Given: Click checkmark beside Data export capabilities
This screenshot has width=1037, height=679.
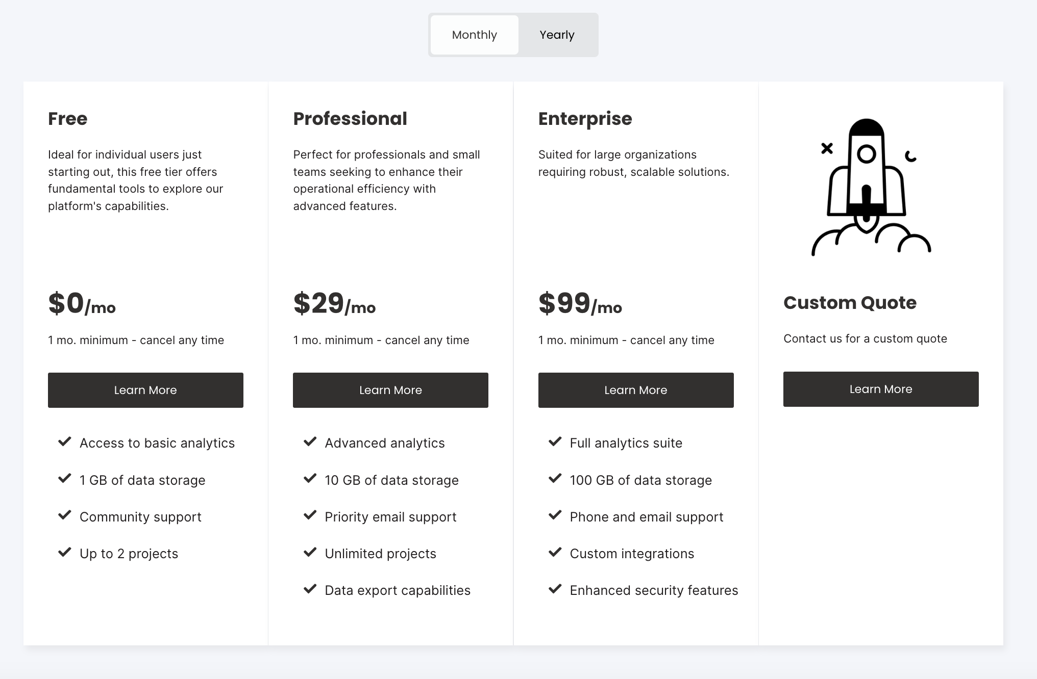Looking at the screenshot, I should pyautogui.click(x=310, y=589).
